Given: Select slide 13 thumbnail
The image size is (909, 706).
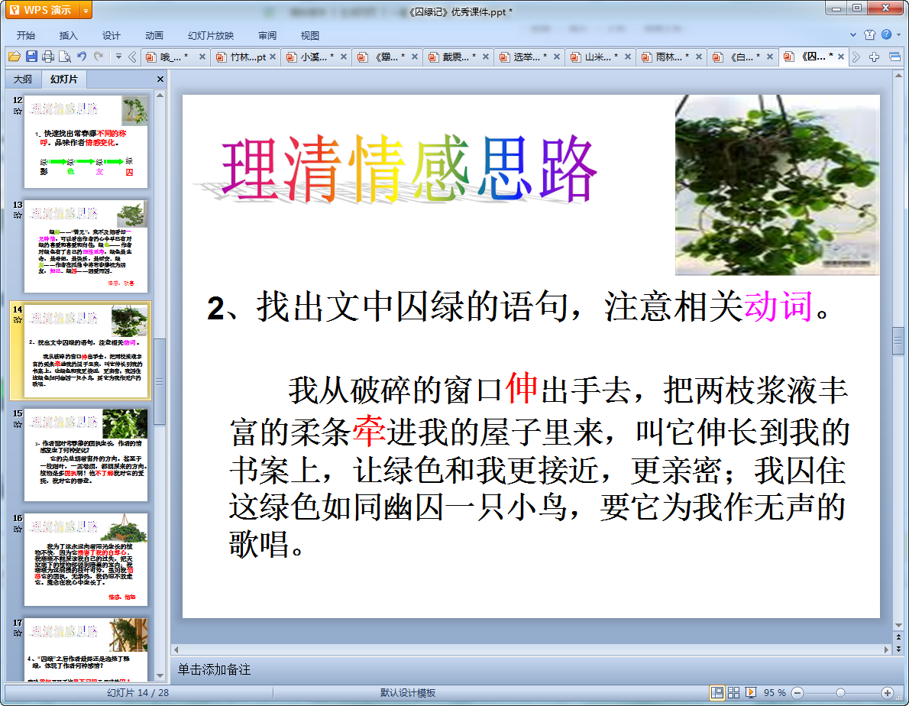Looking at the screenshot, I should click(86, 246).
